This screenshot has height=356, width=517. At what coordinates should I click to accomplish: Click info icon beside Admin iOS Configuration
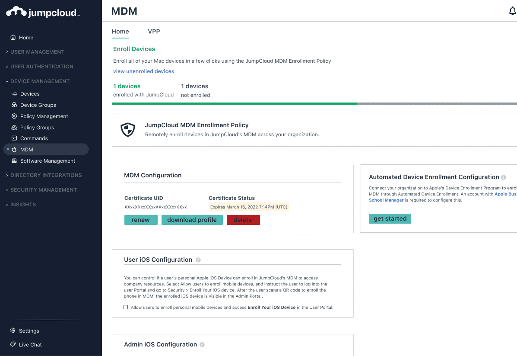(x=202, y=345)
